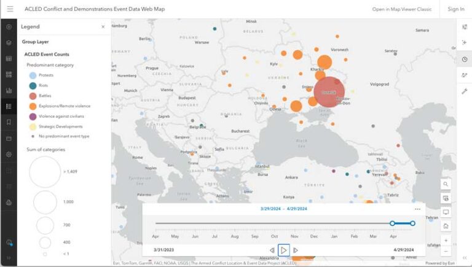Click the layer visibility map tool icon
The height and width of the screenshot is (267, 472).
pos(446,198)
